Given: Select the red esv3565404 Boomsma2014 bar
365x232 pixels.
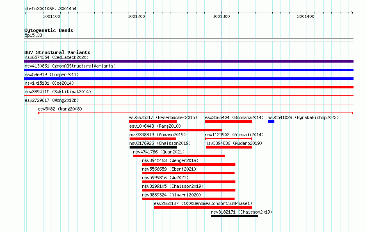Looking at the screenshot, I should [228, 122].
